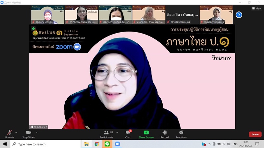Open Chrome from the taskbar
264x148 pixels.
click(x=97, y=144)
